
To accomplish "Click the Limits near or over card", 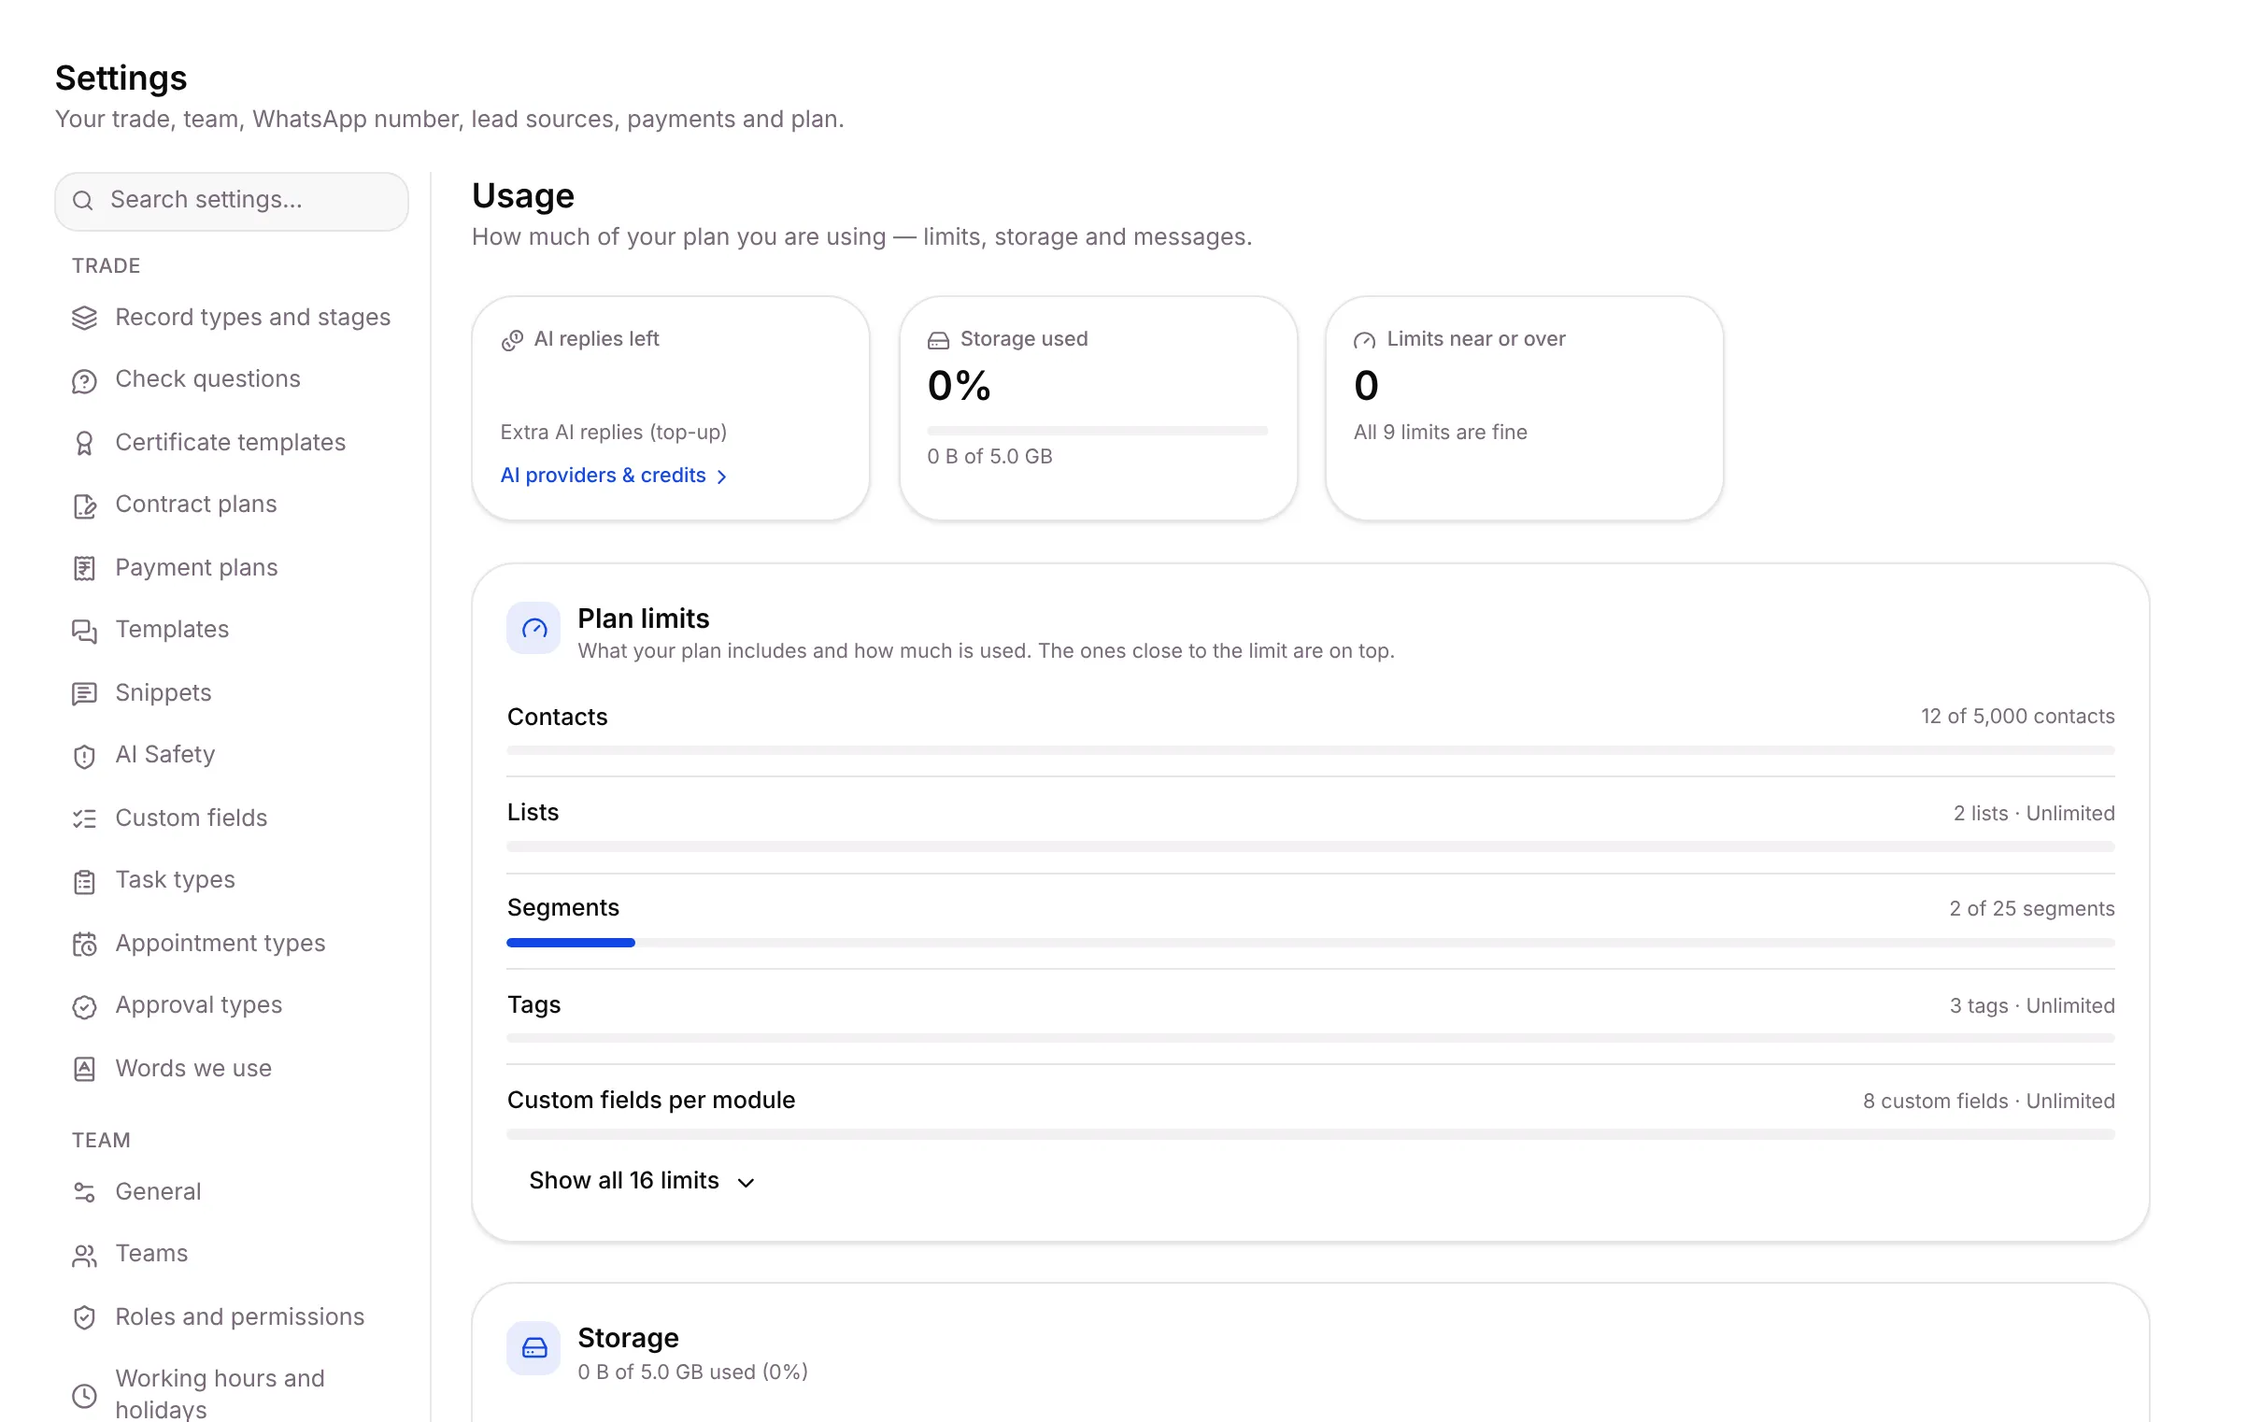I will [1524, 408].
